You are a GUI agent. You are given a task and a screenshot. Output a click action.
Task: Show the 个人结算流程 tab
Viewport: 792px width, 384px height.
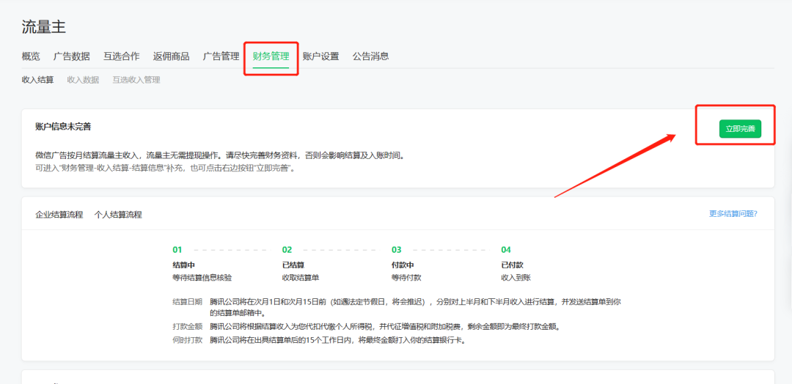pos(118,215)
